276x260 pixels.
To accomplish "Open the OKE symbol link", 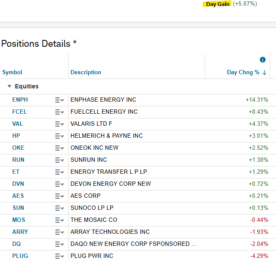I will pyautogui.click(x=18, y=148).
